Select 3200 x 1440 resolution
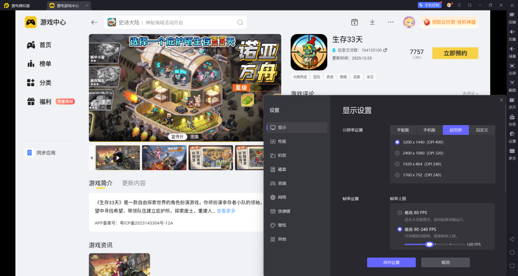This screenshot has width=518, height=276. (397, 142)
